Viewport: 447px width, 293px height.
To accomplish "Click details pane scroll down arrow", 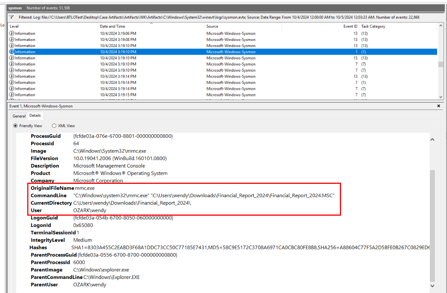I will [x=433, y=286].
